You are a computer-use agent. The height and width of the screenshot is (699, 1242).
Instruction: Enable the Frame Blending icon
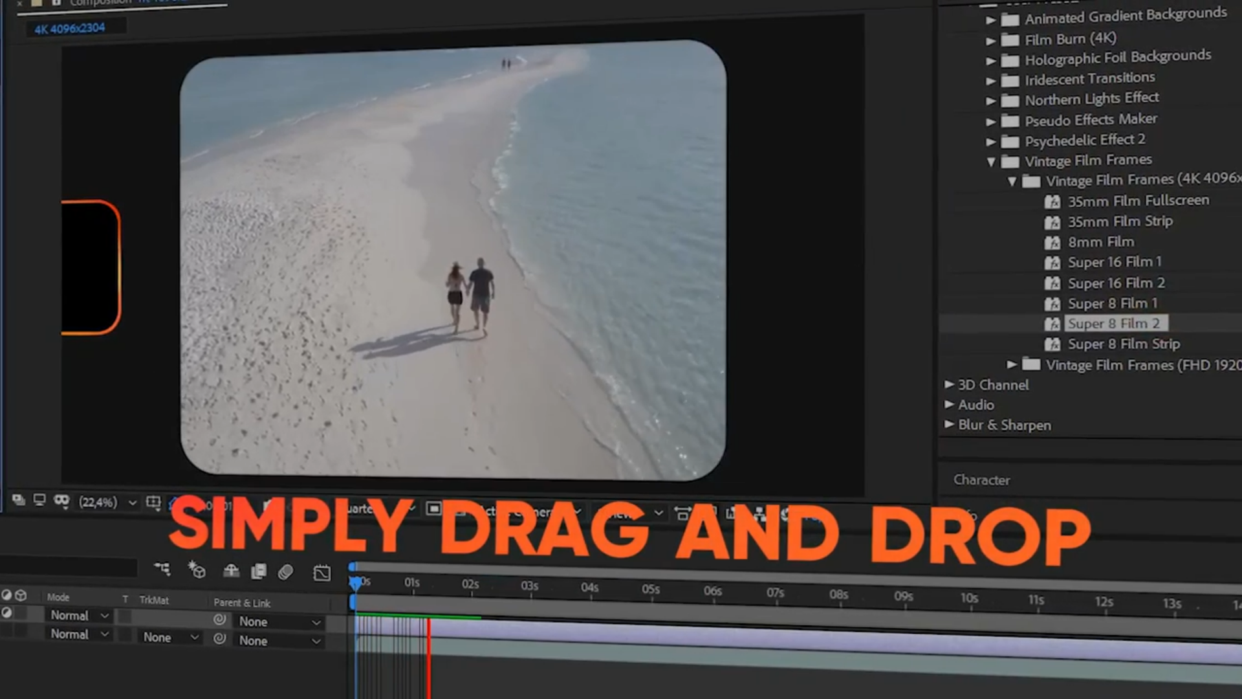(259, 571)
